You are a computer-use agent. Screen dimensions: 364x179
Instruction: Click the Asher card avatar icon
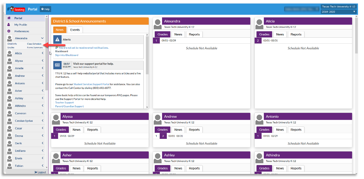(56, 158)
